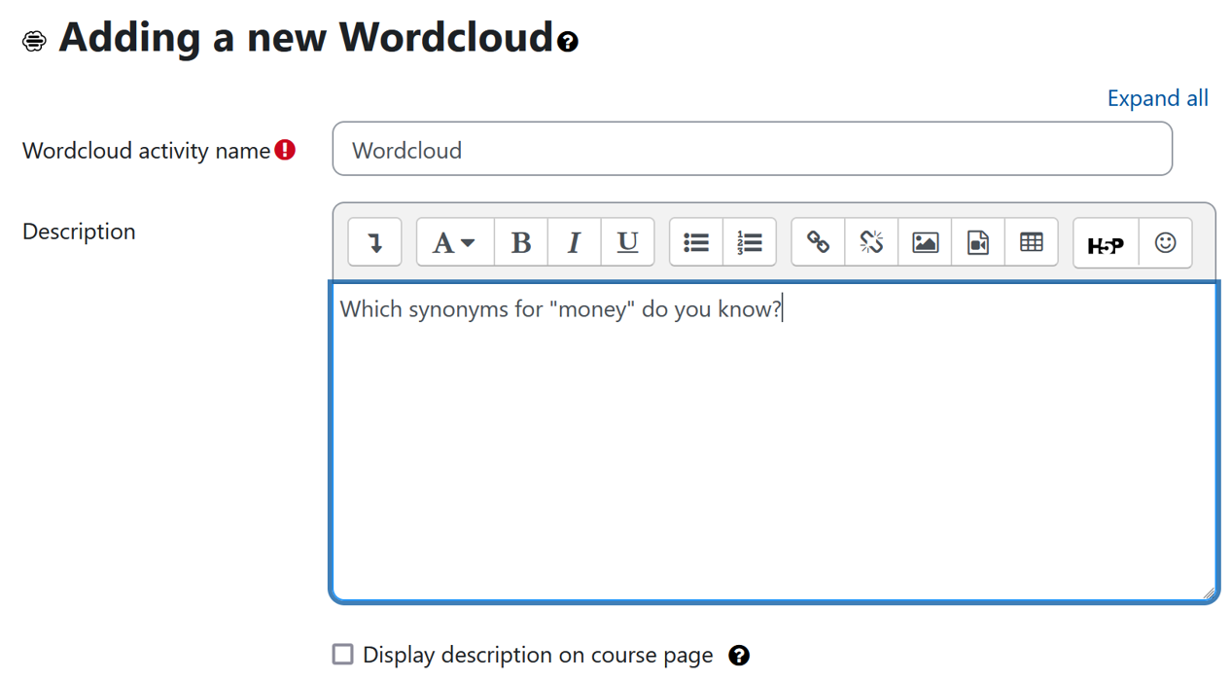Image resolution: width=1231 pixels, height=680 pixels.
Task: Click Expand all link
Action: pyautogui.click(x=1157, y=98)
